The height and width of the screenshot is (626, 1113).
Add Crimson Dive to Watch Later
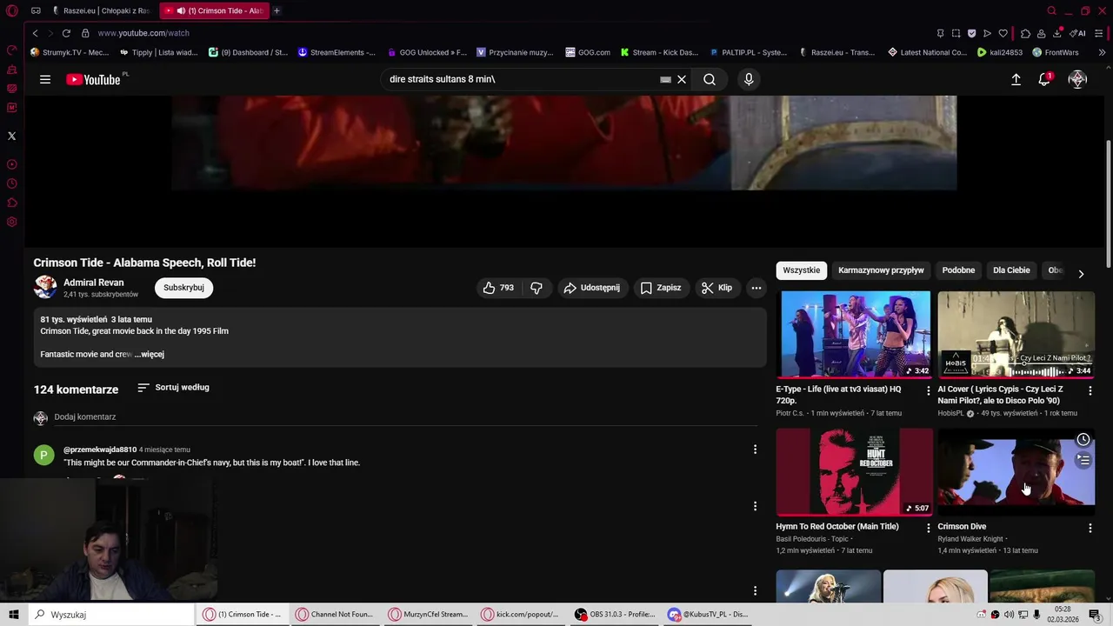[x=1083, y=440]
